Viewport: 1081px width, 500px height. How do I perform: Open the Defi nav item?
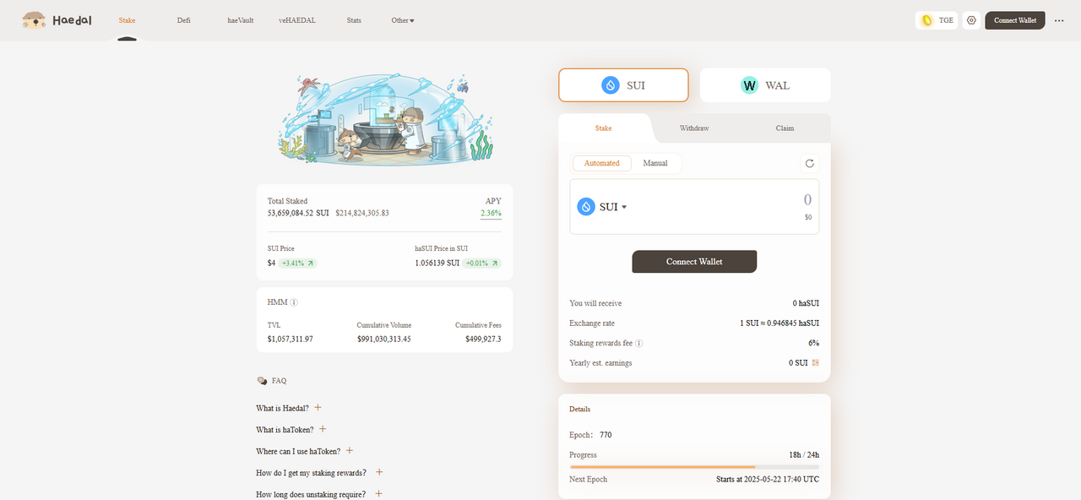pos(183,20)
